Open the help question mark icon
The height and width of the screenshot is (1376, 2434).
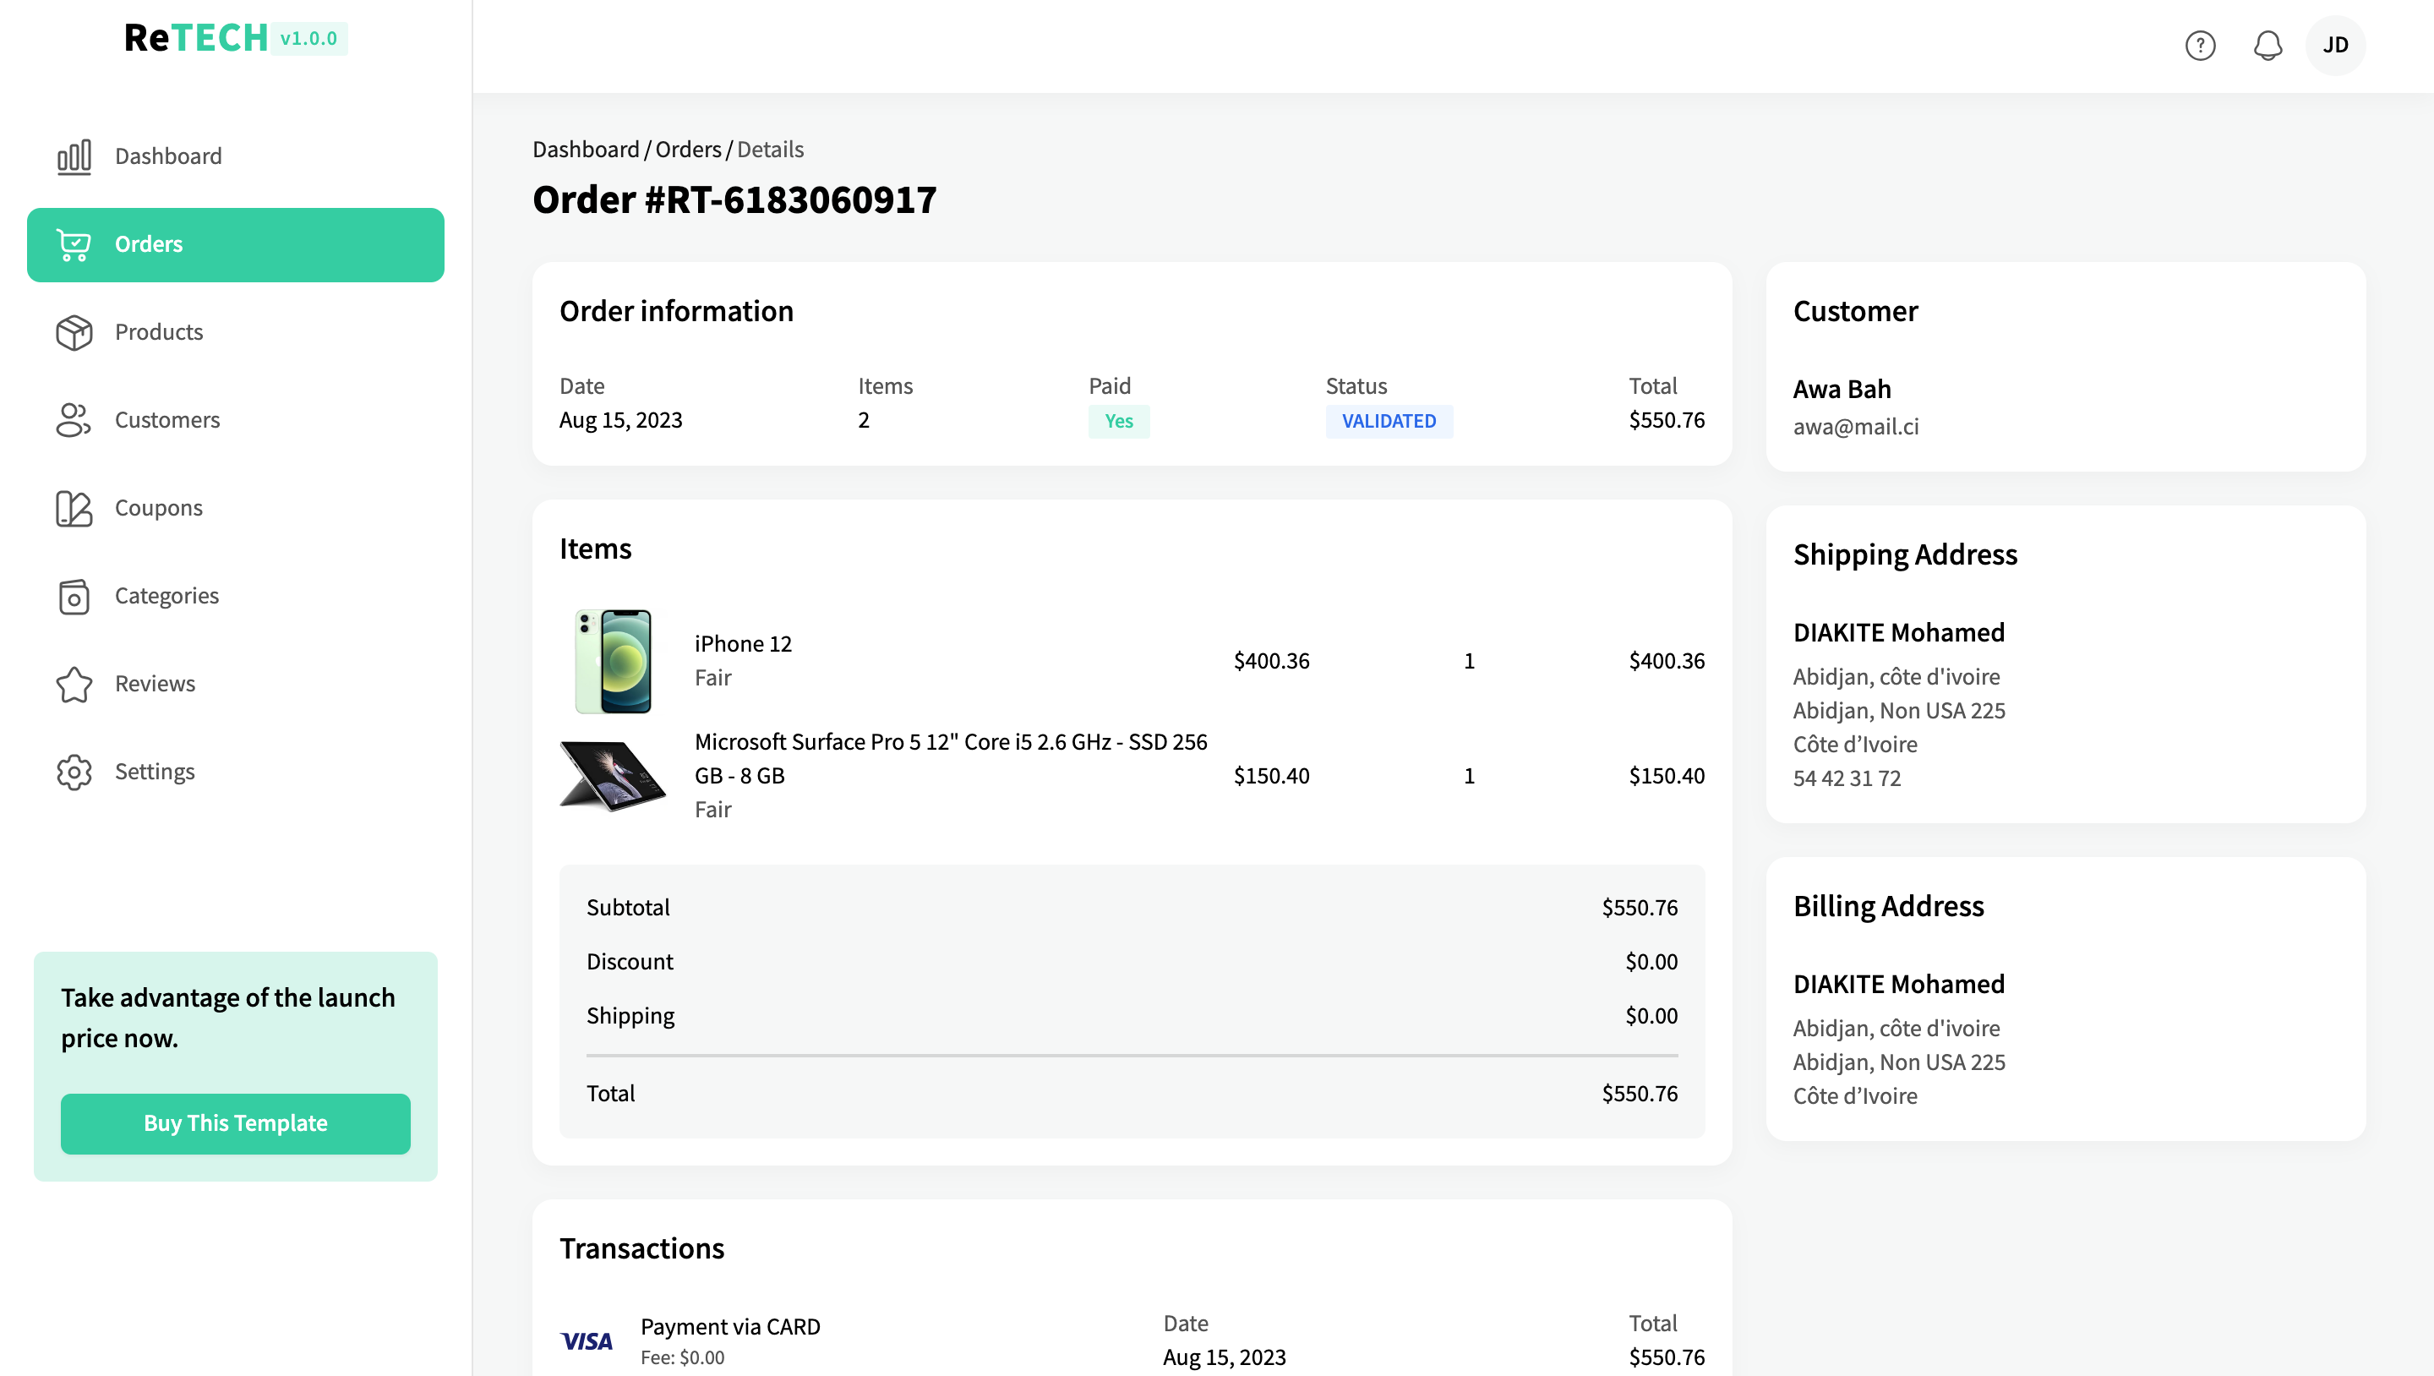click(x=2200, y=46)
